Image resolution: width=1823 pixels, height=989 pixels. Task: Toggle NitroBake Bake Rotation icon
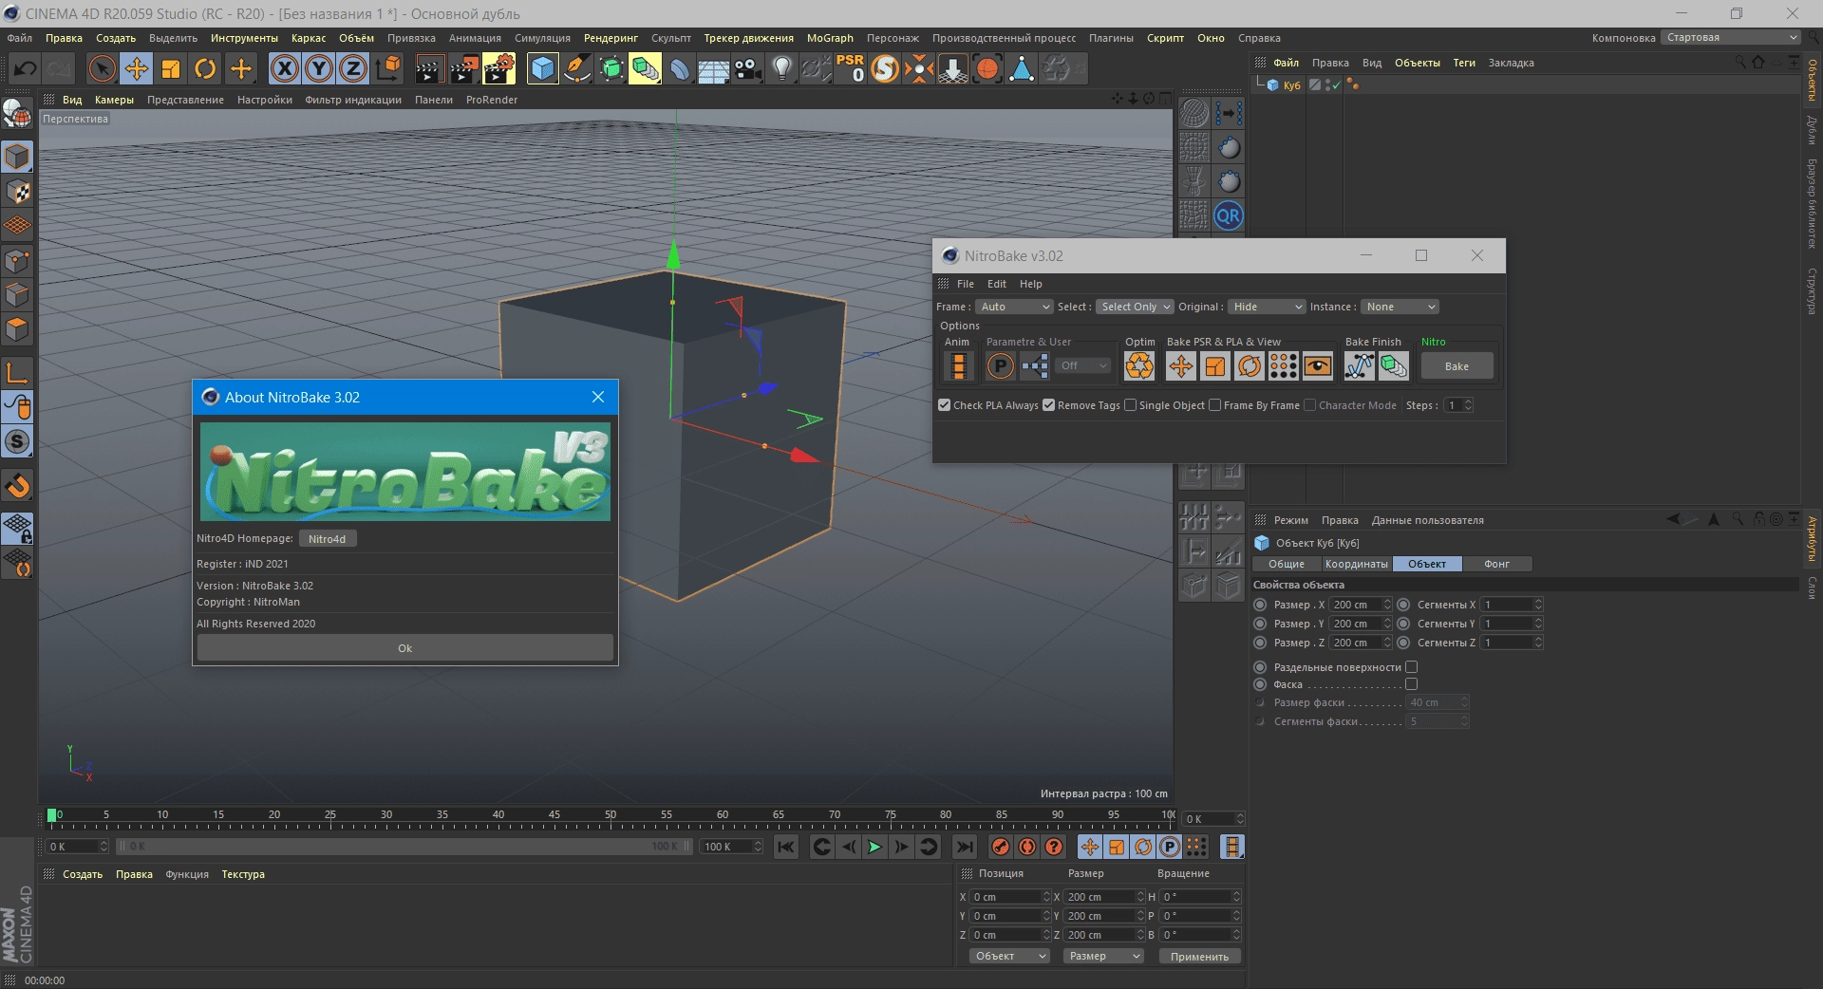[1250, 365]
